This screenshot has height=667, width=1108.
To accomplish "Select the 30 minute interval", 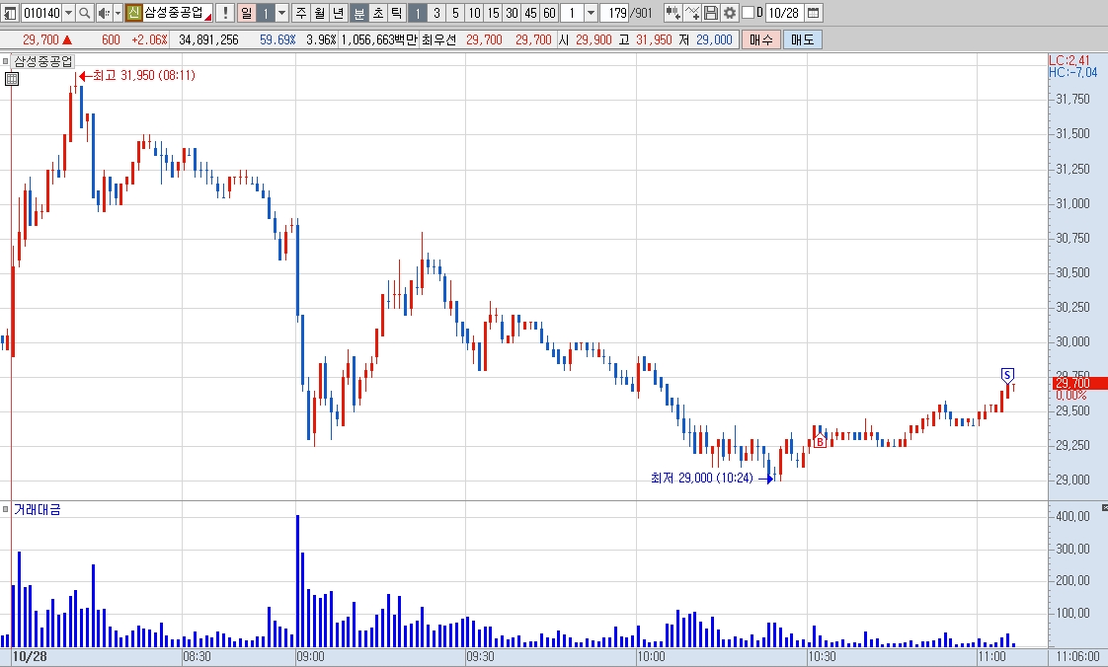I will pos(512,13).
